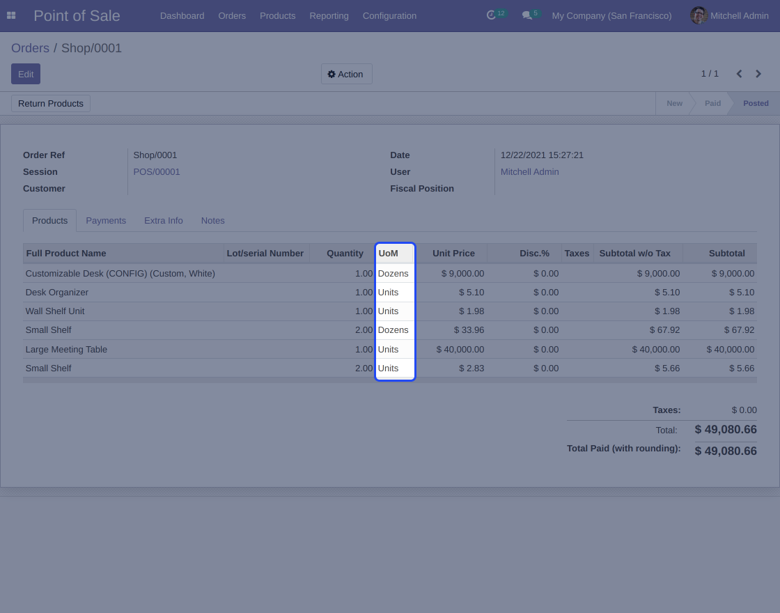The height and width of the screenshot is (613, 780).
Task: Open the Action gear dropdown
Action: [x=346, y=74]
